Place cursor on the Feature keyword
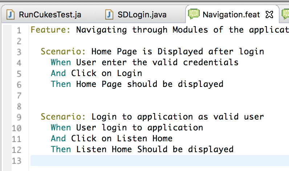The height and width of the screenshot is (171, 289). [x=50, y=30]
